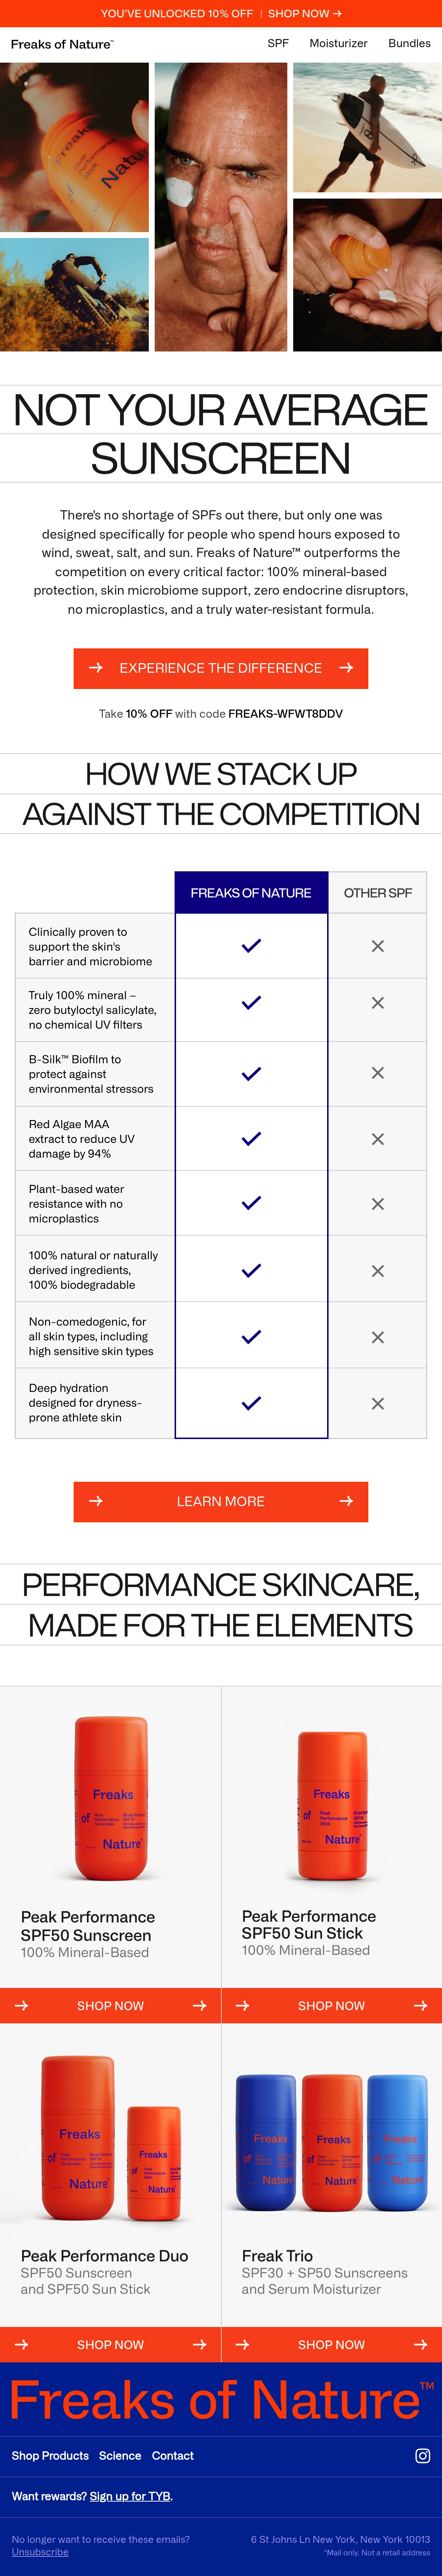This screenshot has height=2576, width=442.
Task: Open the Bundles navigation item
Action: [x=409, y=43]
